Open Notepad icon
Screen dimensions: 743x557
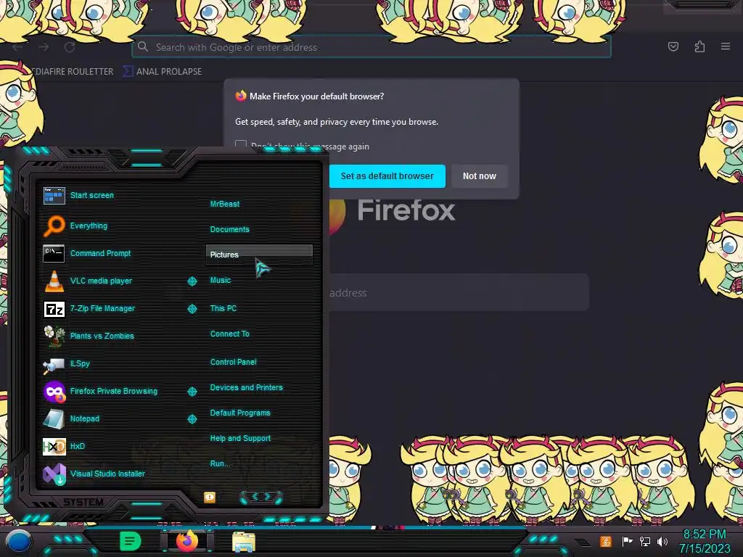pyautogui.click(x=54, y=419)
